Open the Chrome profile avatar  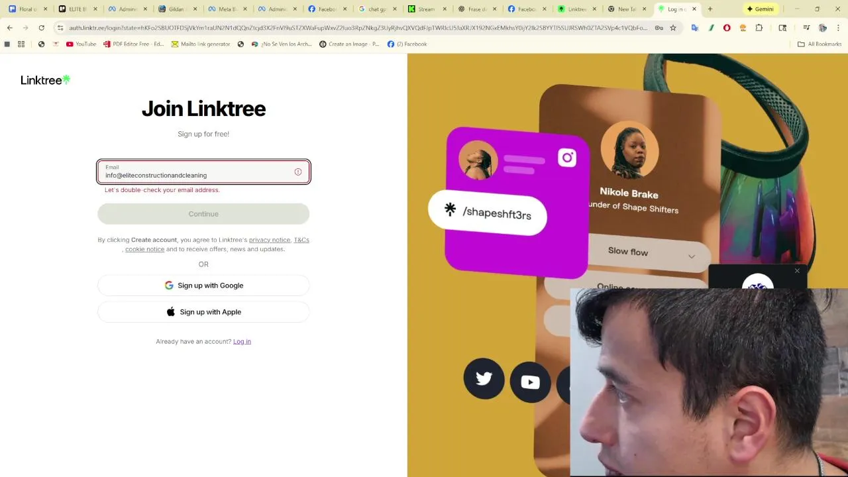[823, 28]
